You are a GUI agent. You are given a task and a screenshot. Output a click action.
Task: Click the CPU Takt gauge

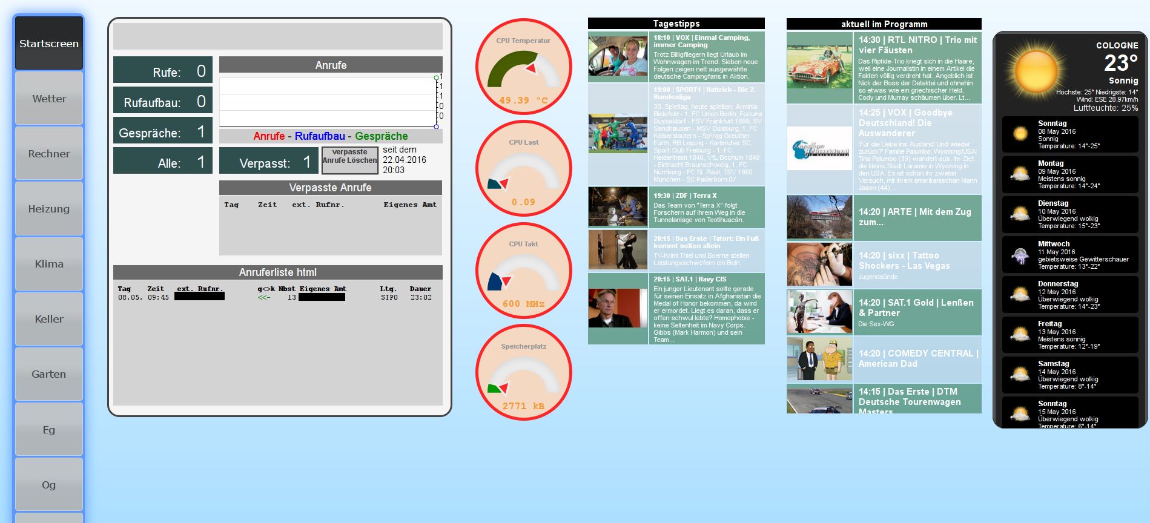click(524, 271)
